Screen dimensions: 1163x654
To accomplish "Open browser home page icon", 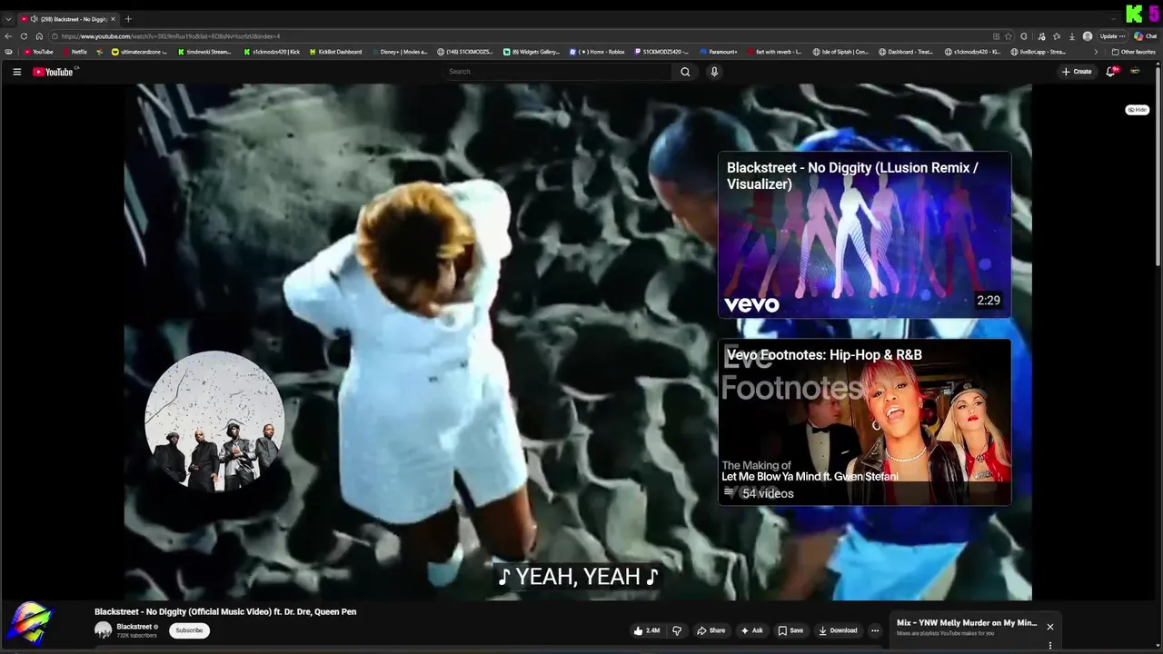I will (39, 36).
